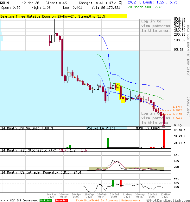Click the Volume By Price label
This screenshot has height=202, width=190.
[x=101, y=128]
